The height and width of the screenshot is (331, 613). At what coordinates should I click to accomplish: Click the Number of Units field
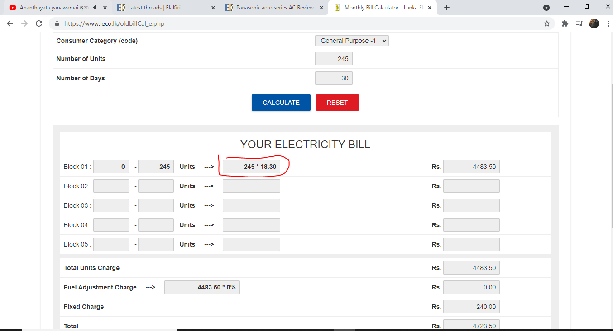[334, 59]
